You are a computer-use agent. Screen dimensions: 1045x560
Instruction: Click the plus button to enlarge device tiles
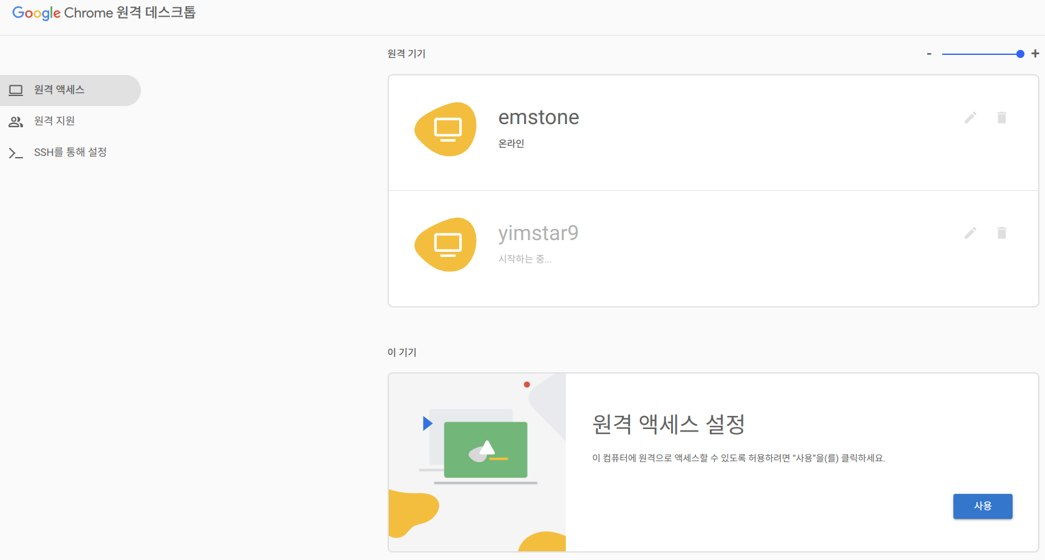pos(1035,54)
